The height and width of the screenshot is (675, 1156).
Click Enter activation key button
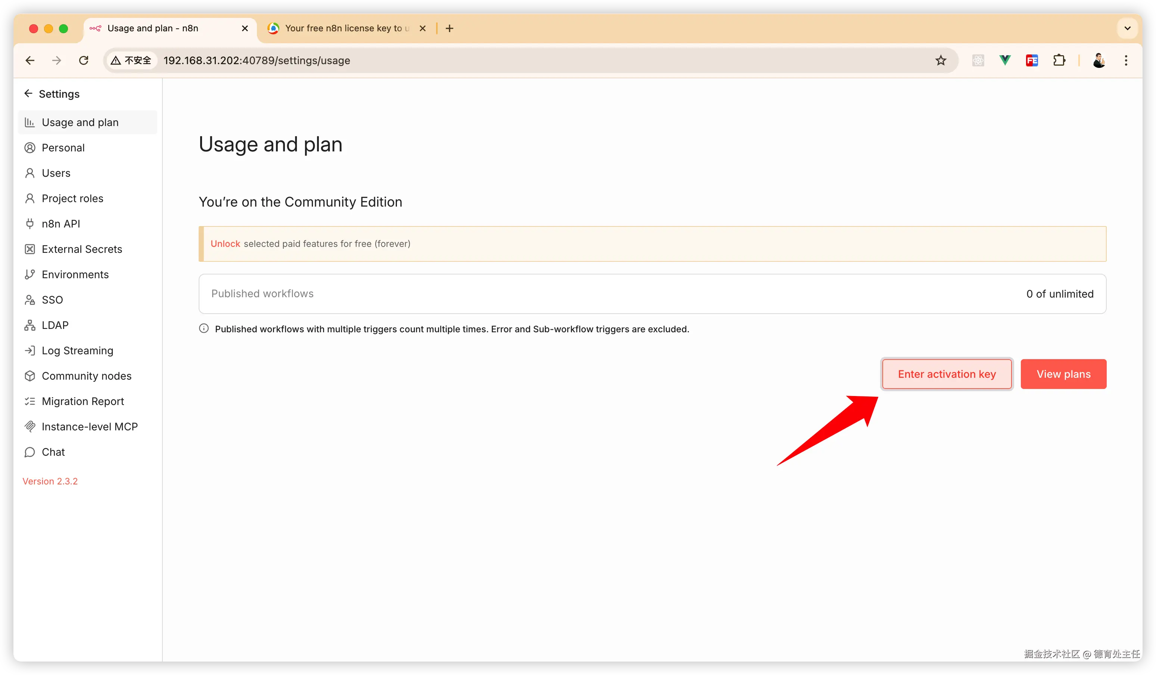(947, 374)
